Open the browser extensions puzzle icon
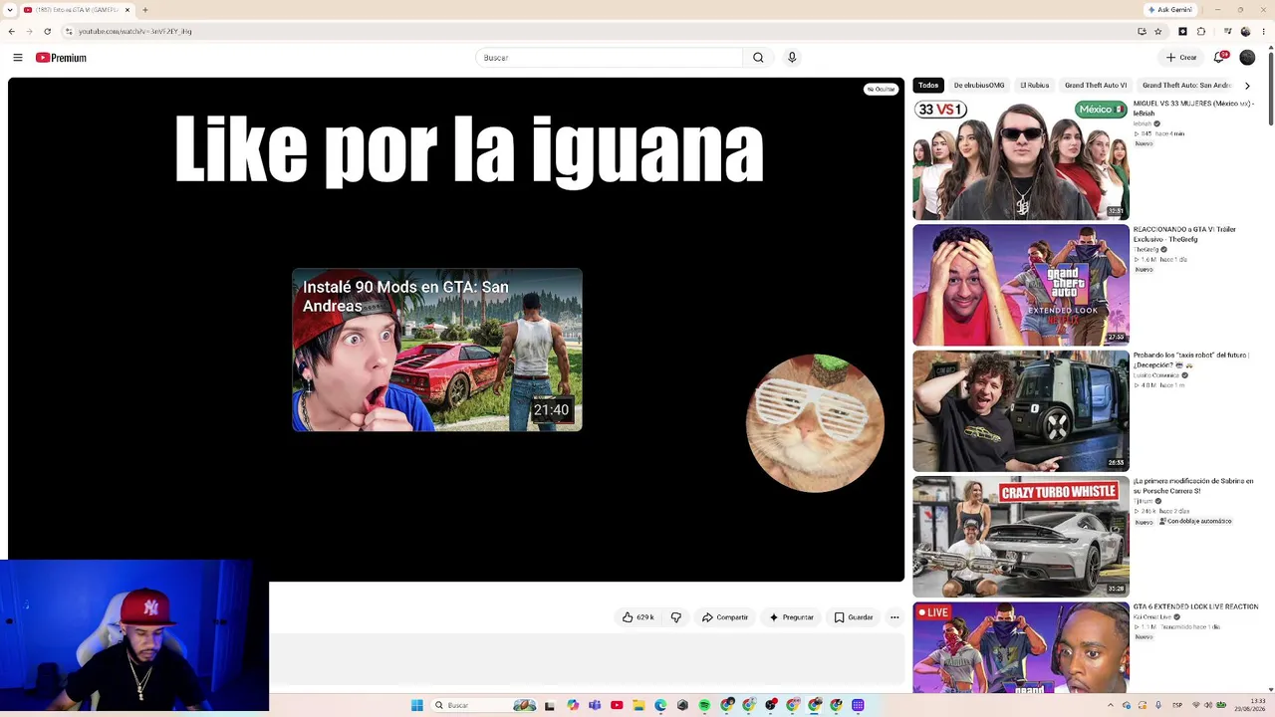 pos(1201,31)
